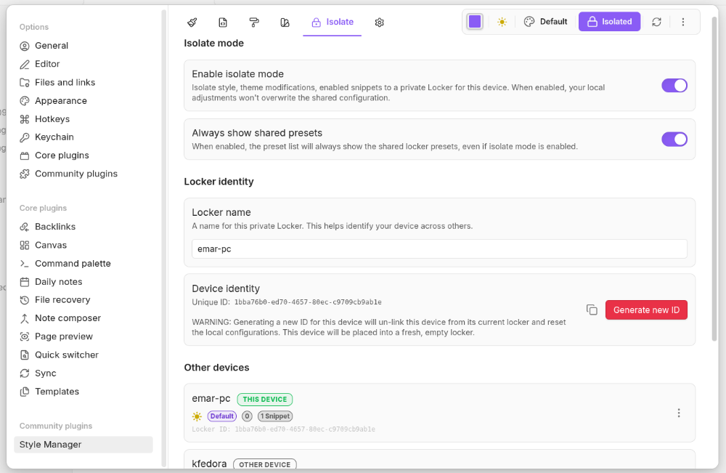Click the sun icon on emar-pc card
This screenshot has width=726, height=473.
197,416
